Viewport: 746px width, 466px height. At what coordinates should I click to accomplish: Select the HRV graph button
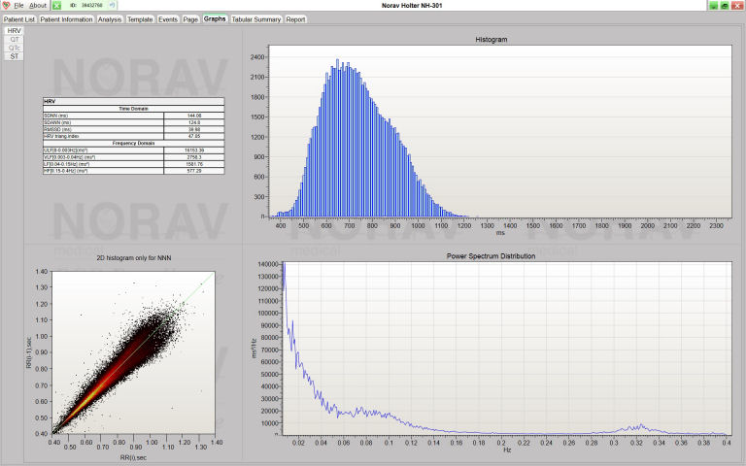point(14,31)
